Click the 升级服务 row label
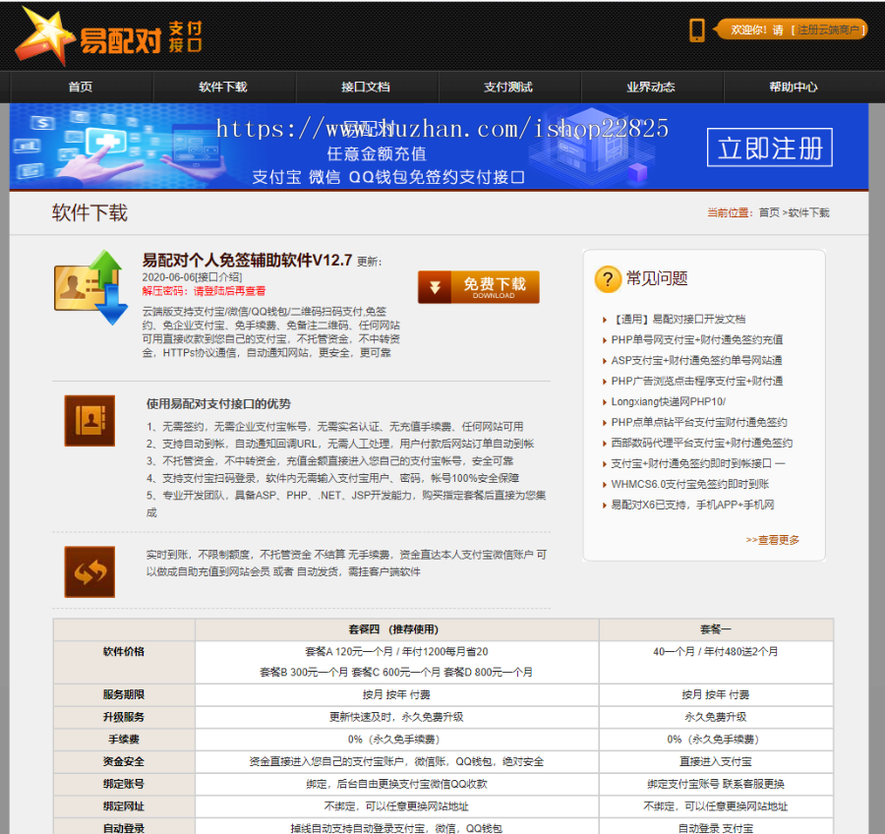 pos(124,717)
